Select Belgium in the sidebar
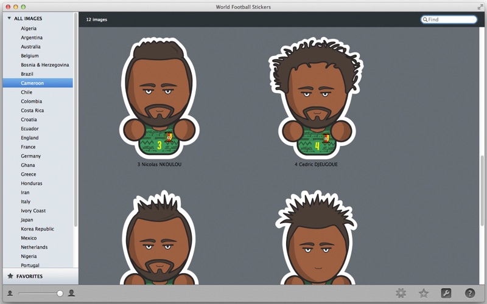The height and width of the screenshot is (304, 487). point(30,56)
